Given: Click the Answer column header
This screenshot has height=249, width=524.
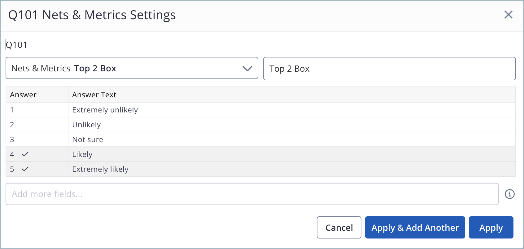Looking at the screenshot, I should pos(23,95).
